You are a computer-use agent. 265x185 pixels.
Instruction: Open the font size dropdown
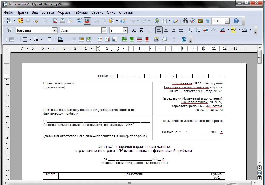(x=125, y=30)
